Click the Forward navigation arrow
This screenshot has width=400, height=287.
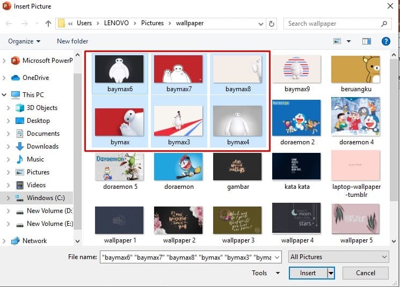(x=25, y=24)
